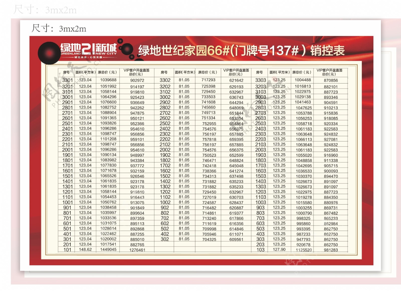Click original price 1449045 for room 101
The height and width of the screenshot is (291, 401).
108,250
